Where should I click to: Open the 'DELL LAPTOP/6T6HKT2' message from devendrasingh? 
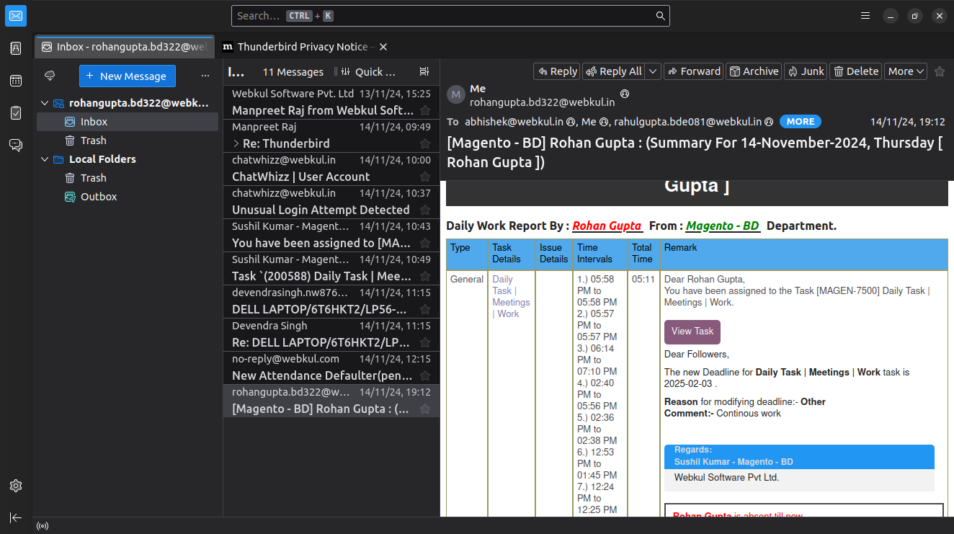click(331, 301)
